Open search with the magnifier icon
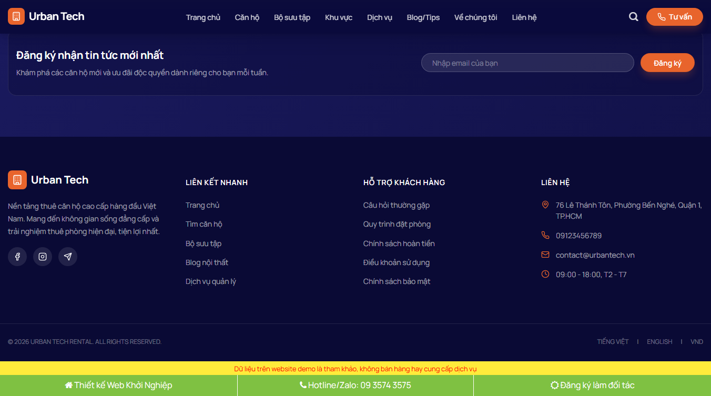Viewport: 711px width, 396px height. [x=634, y=17]
